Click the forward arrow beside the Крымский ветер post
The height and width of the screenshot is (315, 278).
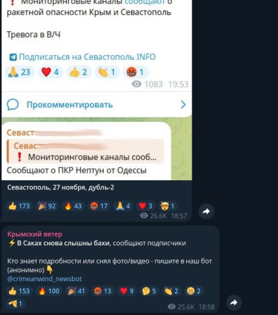point(234,303)
